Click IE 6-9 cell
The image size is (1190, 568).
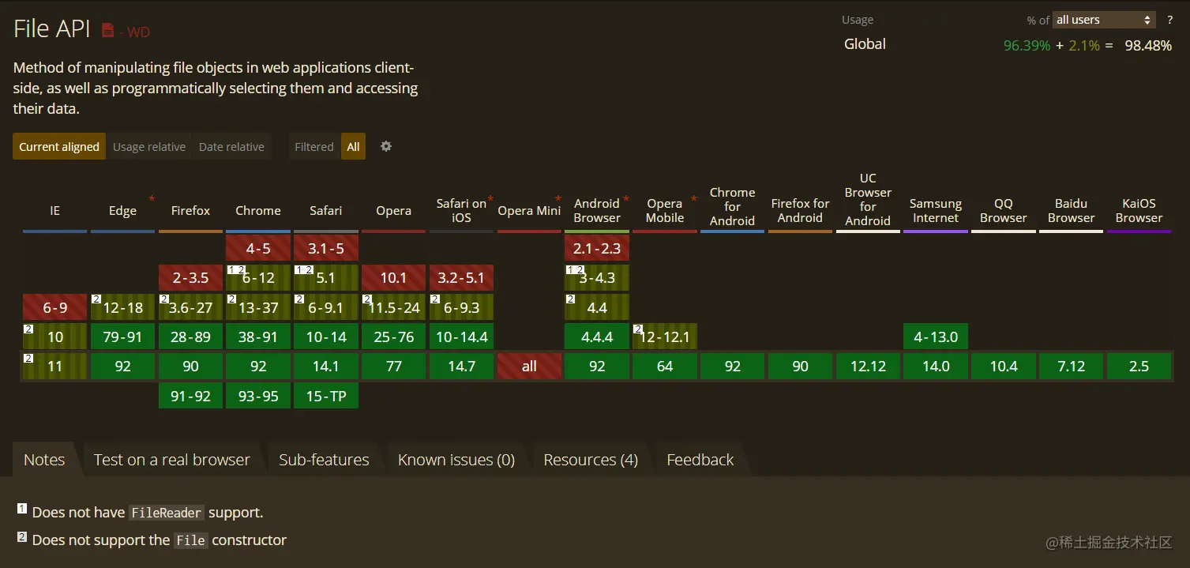coord(55,307)
